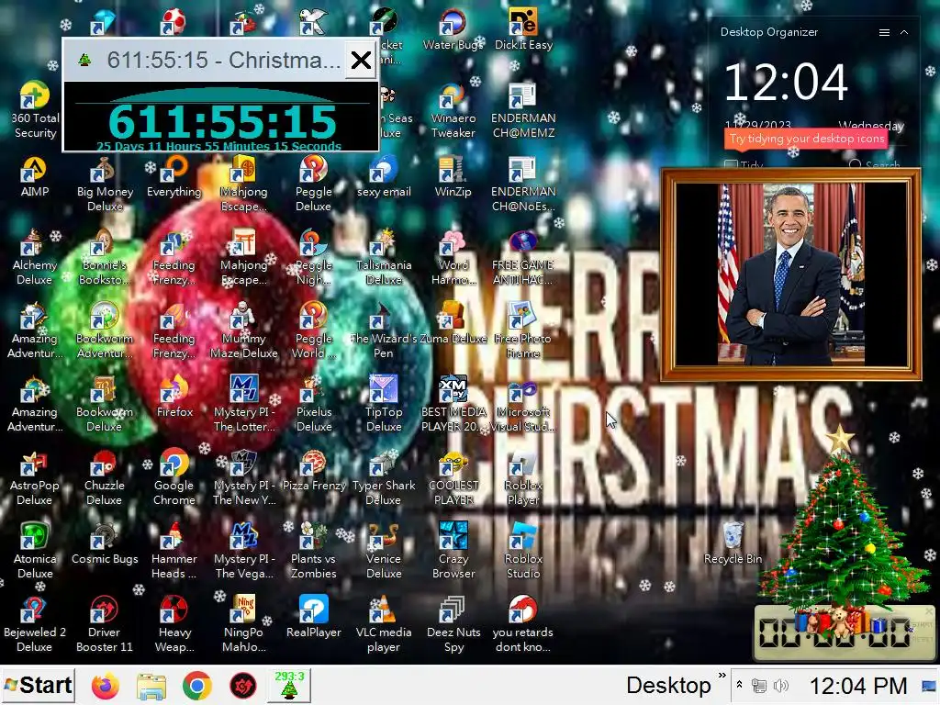This screenshot has height=705, width=940.
Task: Open Desktop Organizer hamburger menu
Action: point(884,32)
